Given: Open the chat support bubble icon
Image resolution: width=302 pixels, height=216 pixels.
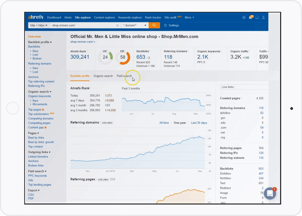Looking at the screenshot, I should [x=270, y=193].
